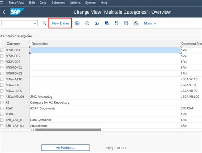The width and height of the screenshot is (202, 153).
Task: Go back using the back arrow
Action: pyautogui.click(x=4, y=12)
